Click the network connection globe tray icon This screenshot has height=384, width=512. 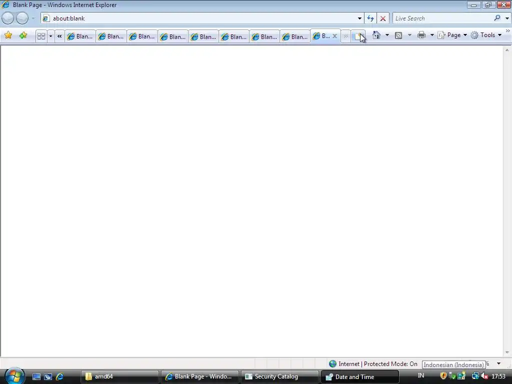(x=475, y=376)
